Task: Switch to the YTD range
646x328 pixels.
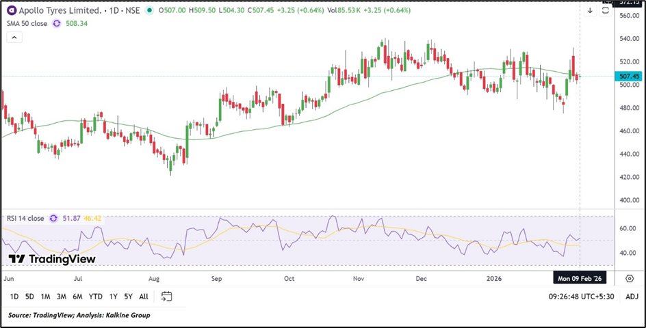Action: [96, 297]
